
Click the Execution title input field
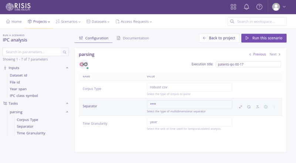pyautogui.click(x=248, y=64)
